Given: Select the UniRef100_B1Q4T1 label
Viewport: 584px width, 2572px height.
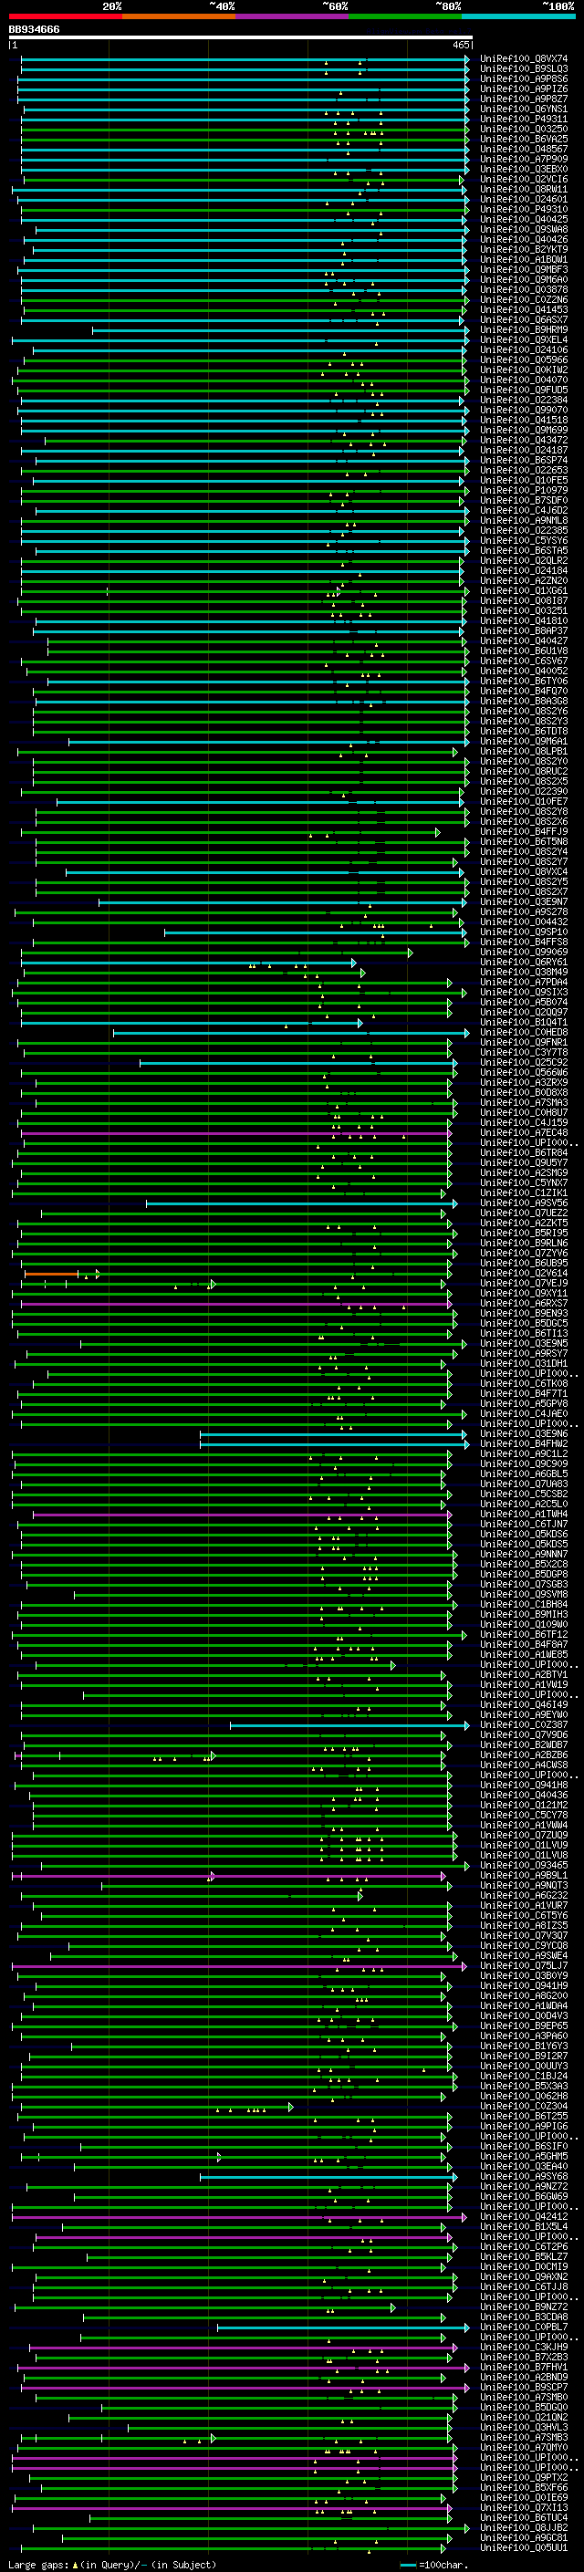Looking at the screenshot, I should click(x=524, y=1023).
